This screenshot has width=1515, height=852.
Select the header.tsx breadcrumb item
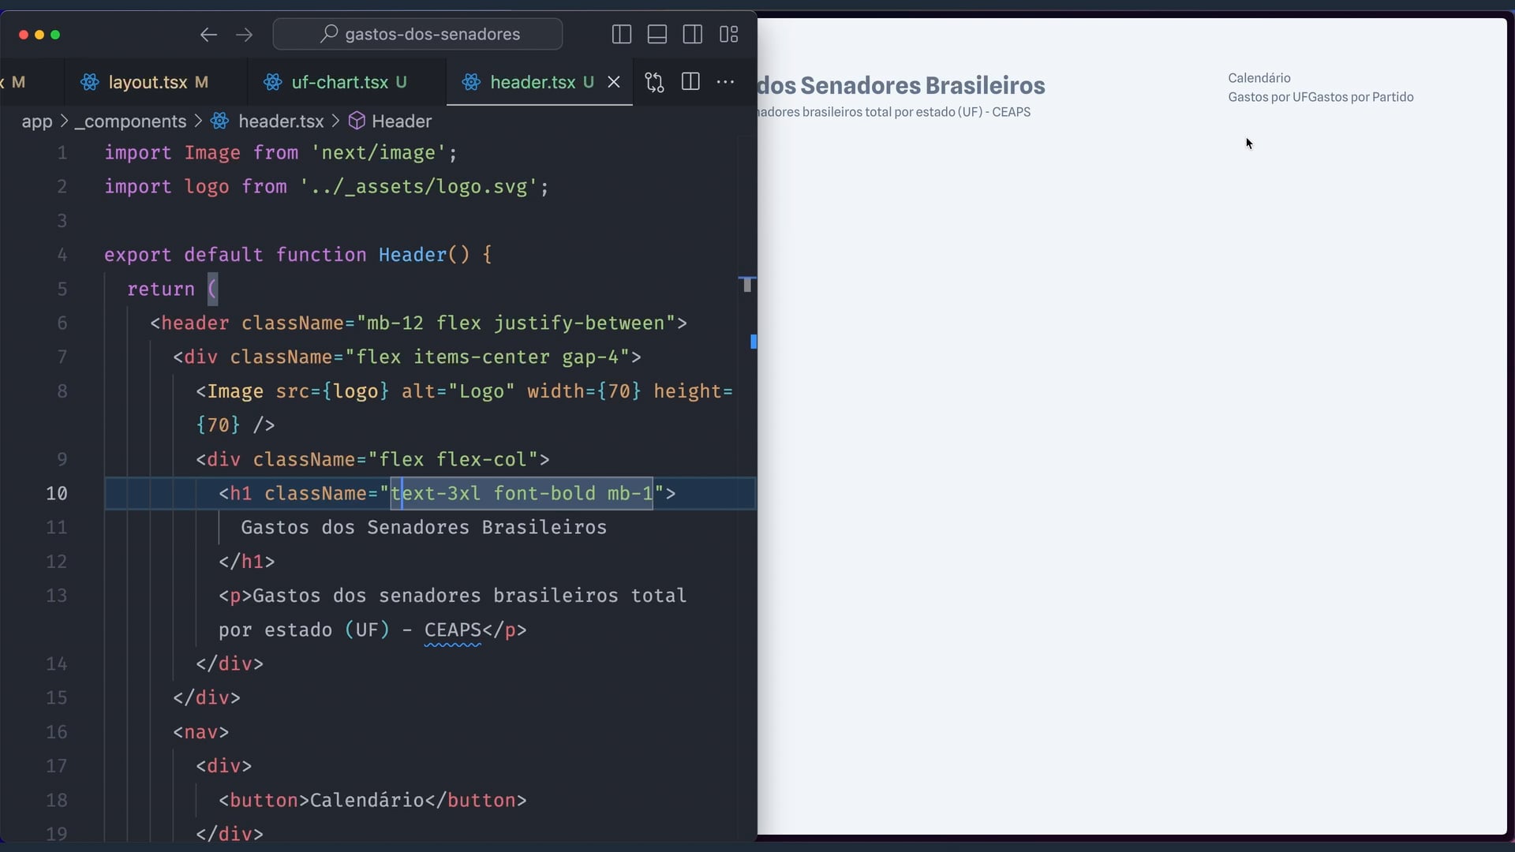point(280,121)
